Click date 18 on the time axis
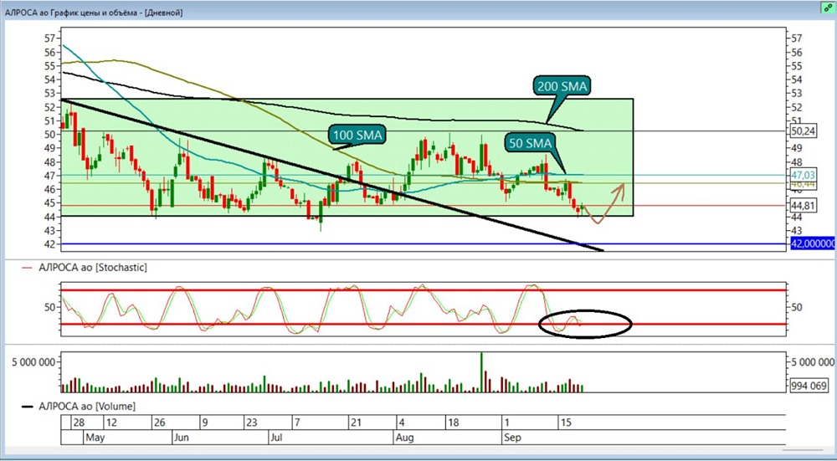This screenshot has width=837, height=461. (453, 423)
